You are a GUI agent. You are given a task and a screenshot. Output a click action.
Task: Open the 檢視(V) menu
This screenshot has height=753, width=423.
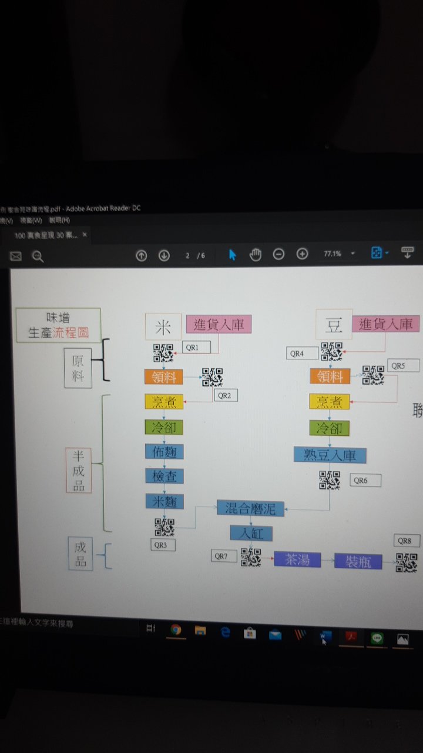tap(6, 221)
